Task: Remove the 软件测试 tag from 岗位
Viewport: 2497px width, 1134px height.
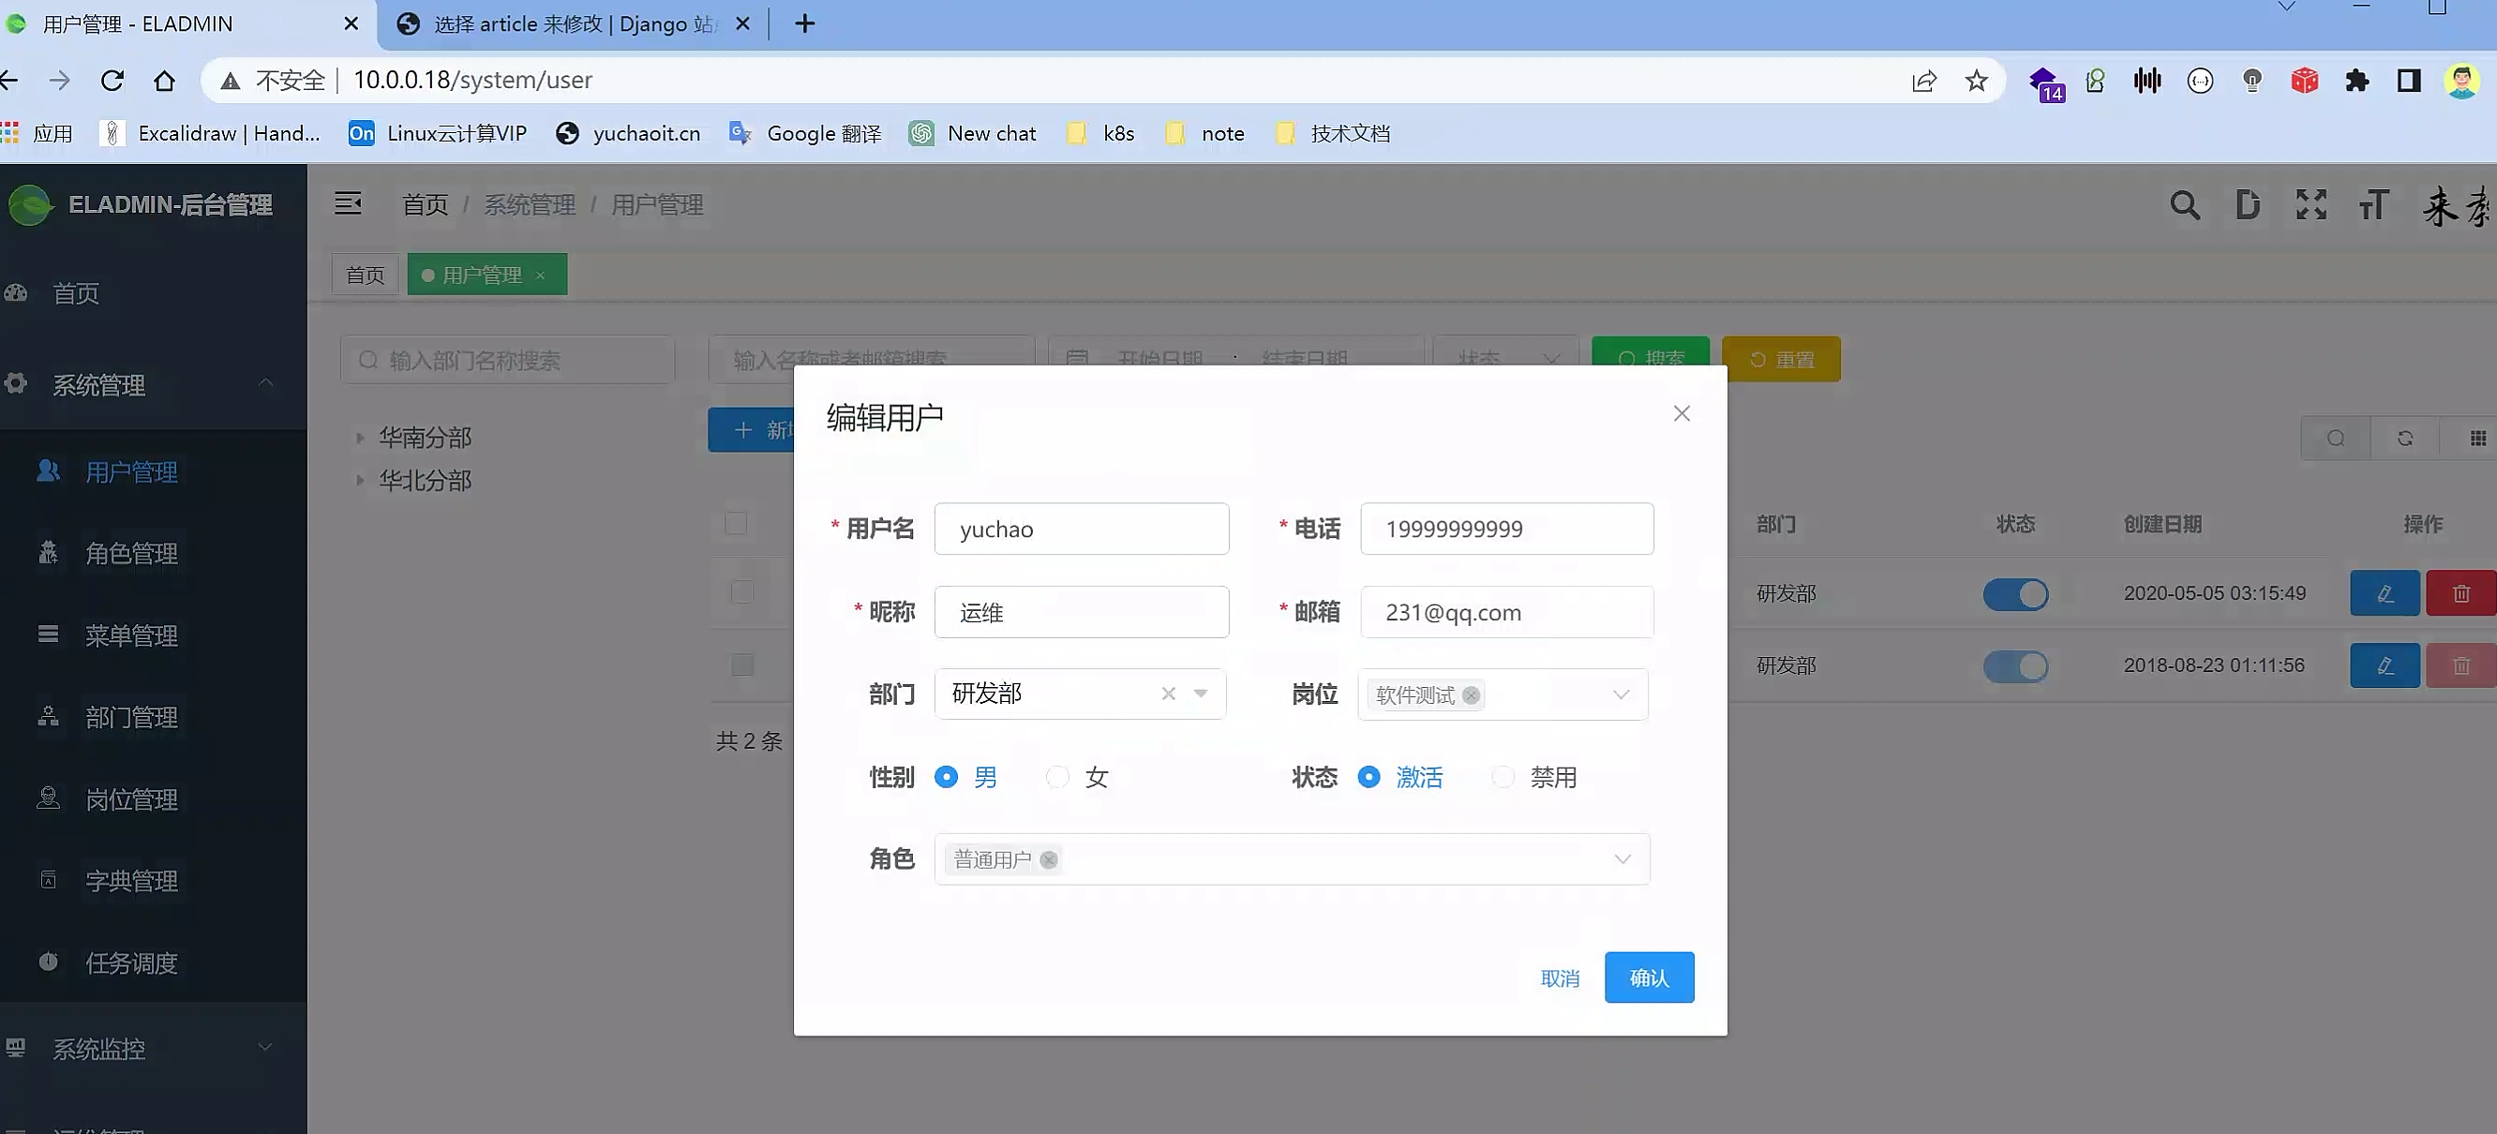Action: pos(1471,695)
